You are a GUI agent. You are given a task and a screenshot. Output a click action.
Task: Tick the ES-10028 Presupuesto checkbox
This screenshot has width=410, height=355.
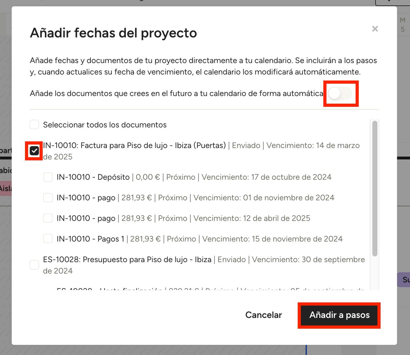pyautogui.click(x=34, y=265)
